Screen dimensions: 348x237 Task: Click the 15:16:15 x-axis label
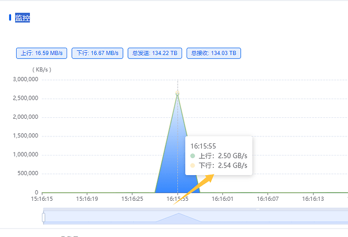click(42, 199)
